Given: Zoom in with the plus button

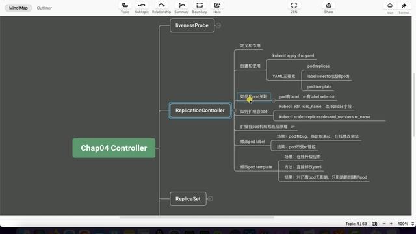Looking at the screenshot, I should point(391,224).
